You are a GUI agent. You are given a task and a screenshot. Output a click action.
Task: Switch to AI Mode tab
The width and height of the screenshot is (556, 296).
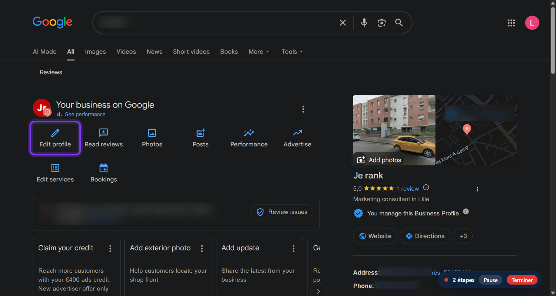[x=44, y=52]
